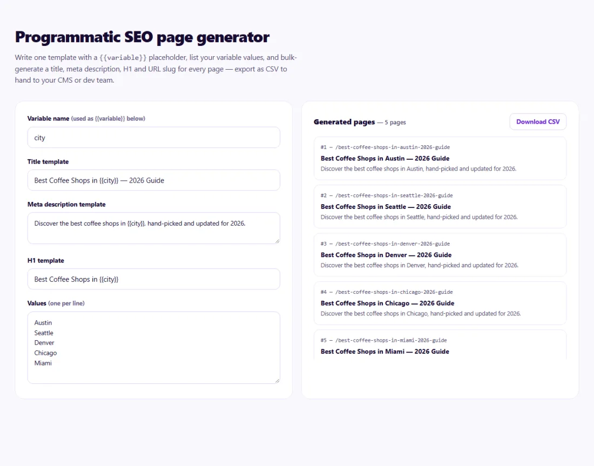Viewport: 594px width, 466px height.
Task: Click the 'Meta description template' label
Action: pos(66,205)
